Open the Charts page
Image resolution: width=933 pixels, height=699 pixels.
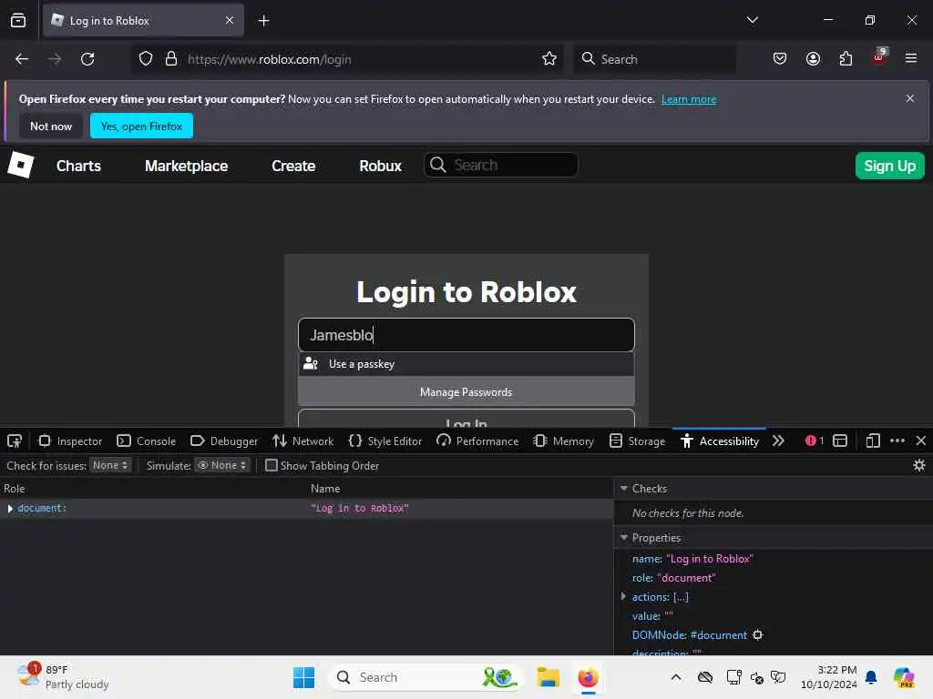78,166
